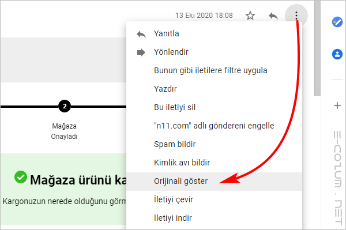
Task: Click the vertical scrollbar thumb
Action: point(317,48)
